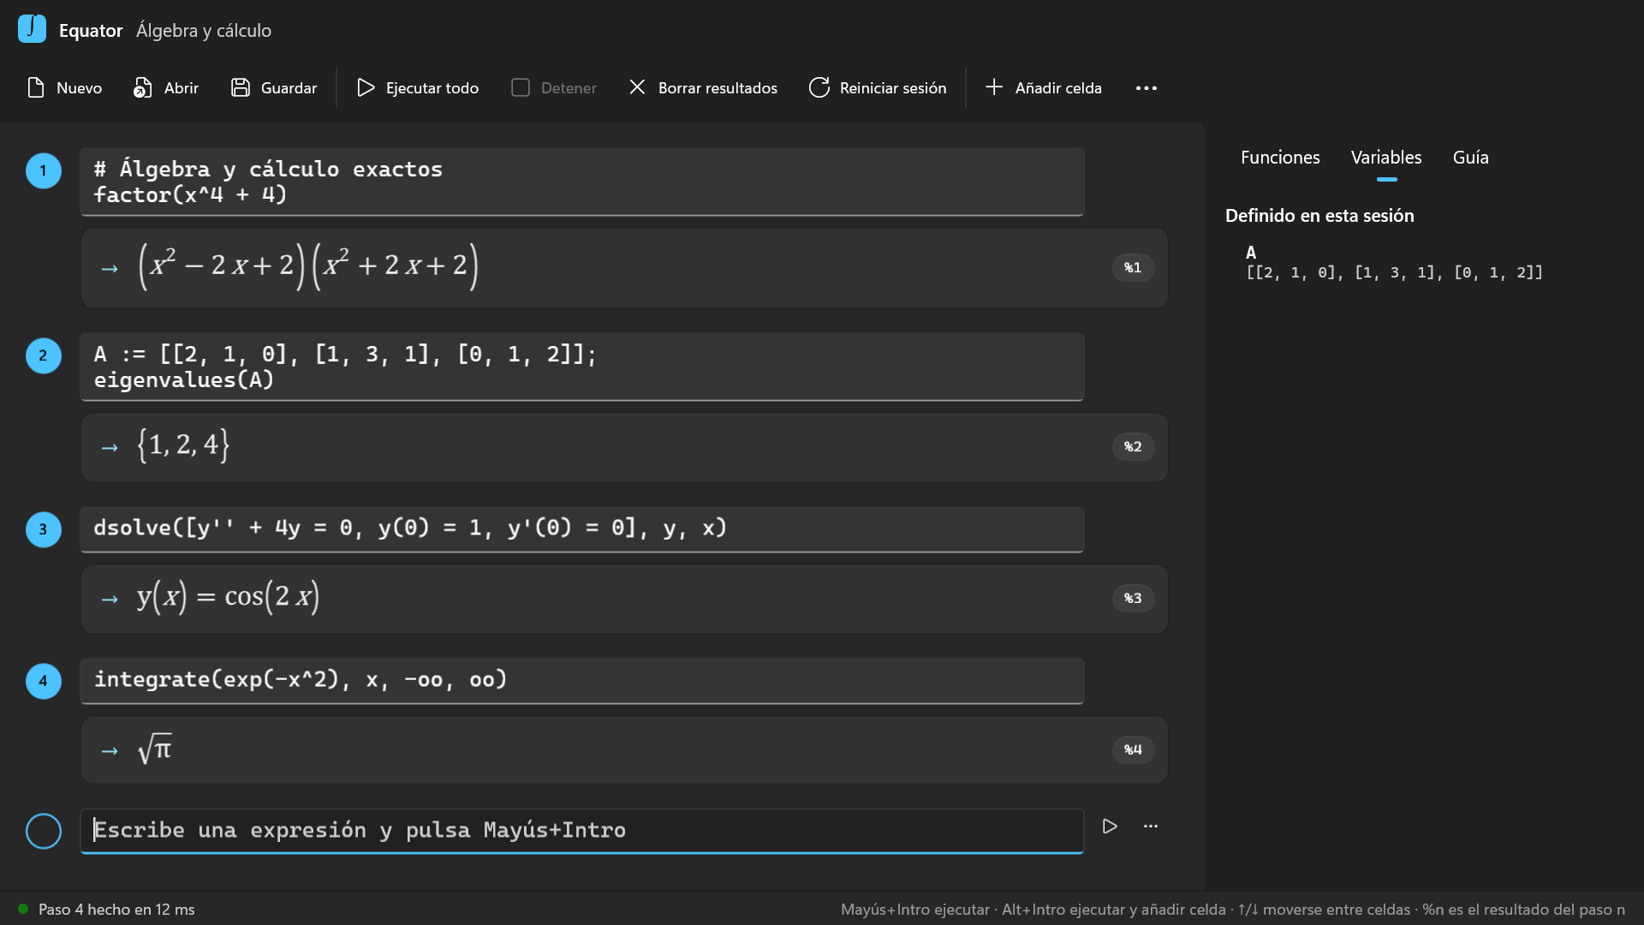
Task: Open the Guía tab
Action: pyautogui.click(x=1470, y=158)
